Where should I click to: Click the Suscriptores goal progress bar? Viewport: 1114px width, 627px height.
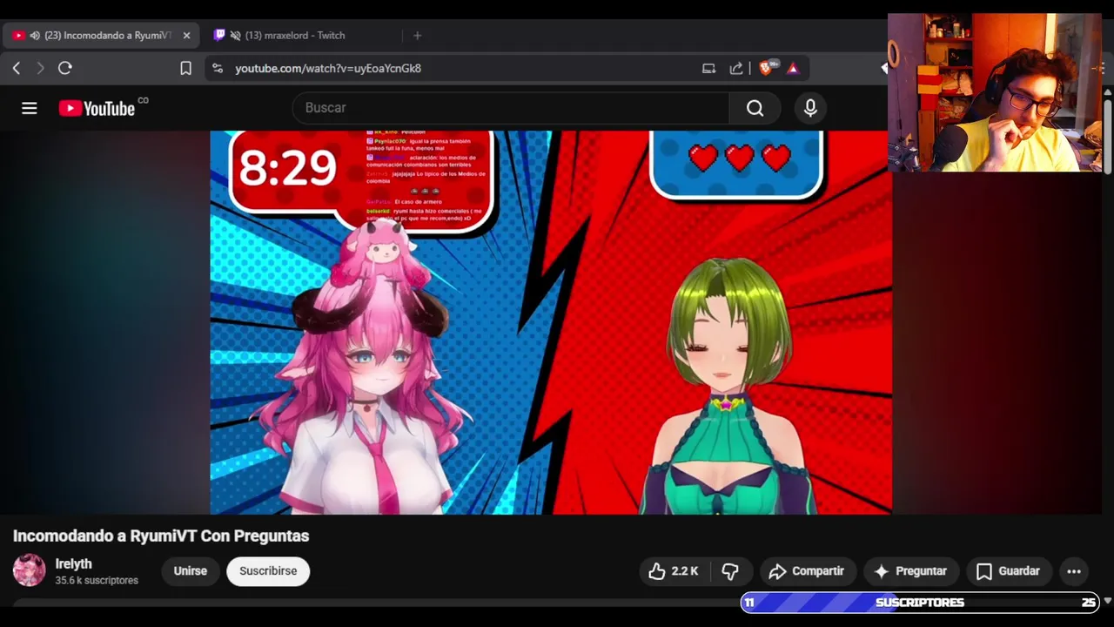[x=920, y=603]
